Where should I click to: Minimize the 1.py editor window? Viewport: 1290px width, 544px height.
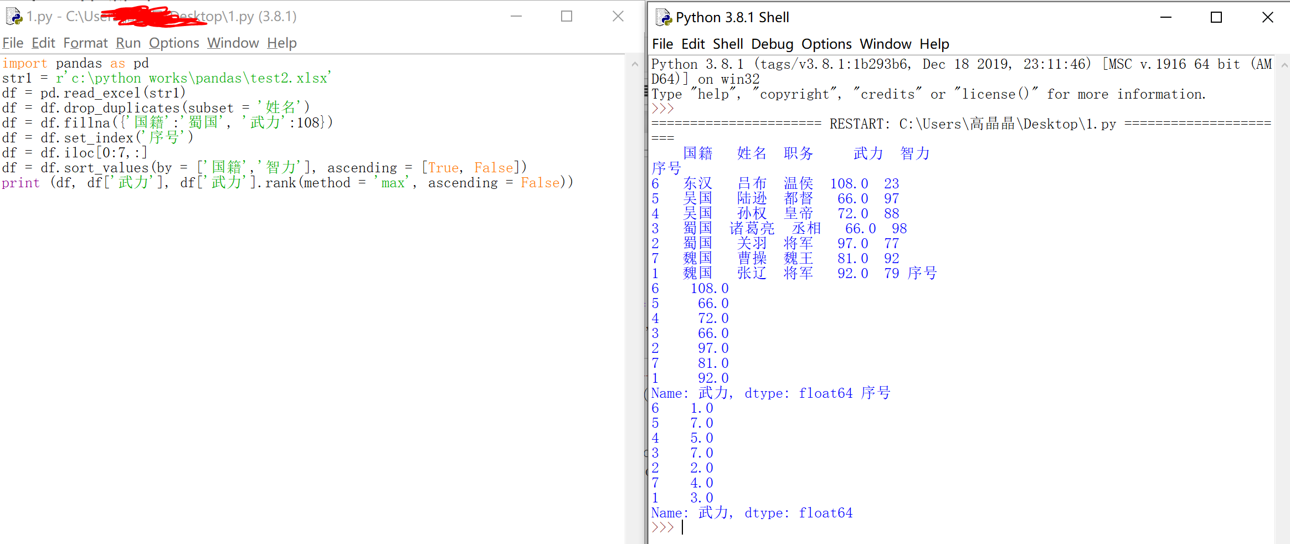coord(516,17)
